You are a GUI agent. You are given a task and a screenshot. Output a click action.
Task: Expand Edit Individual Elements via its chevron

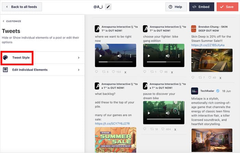click(79, 70)
